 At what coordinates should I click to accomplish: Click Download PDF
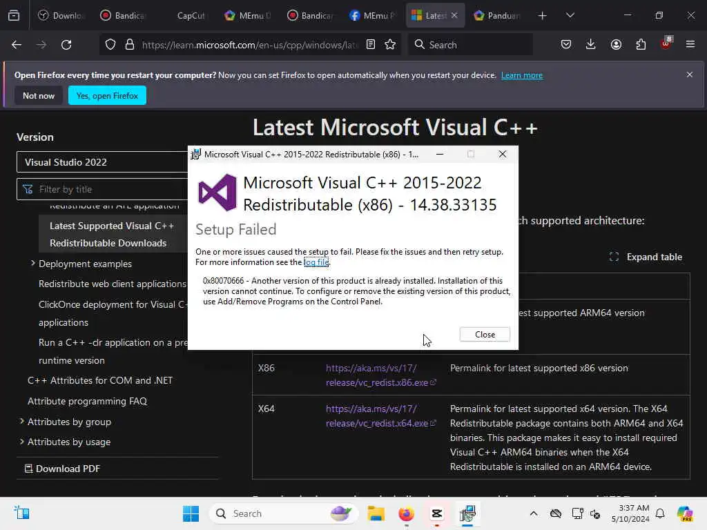[x=62, y=469]
